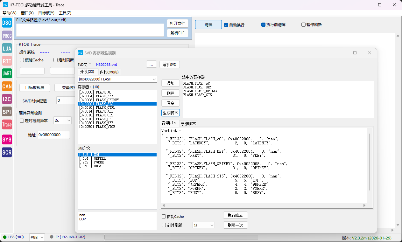
Task: Open the I2C tool icon
Action: tap(7, 99)
